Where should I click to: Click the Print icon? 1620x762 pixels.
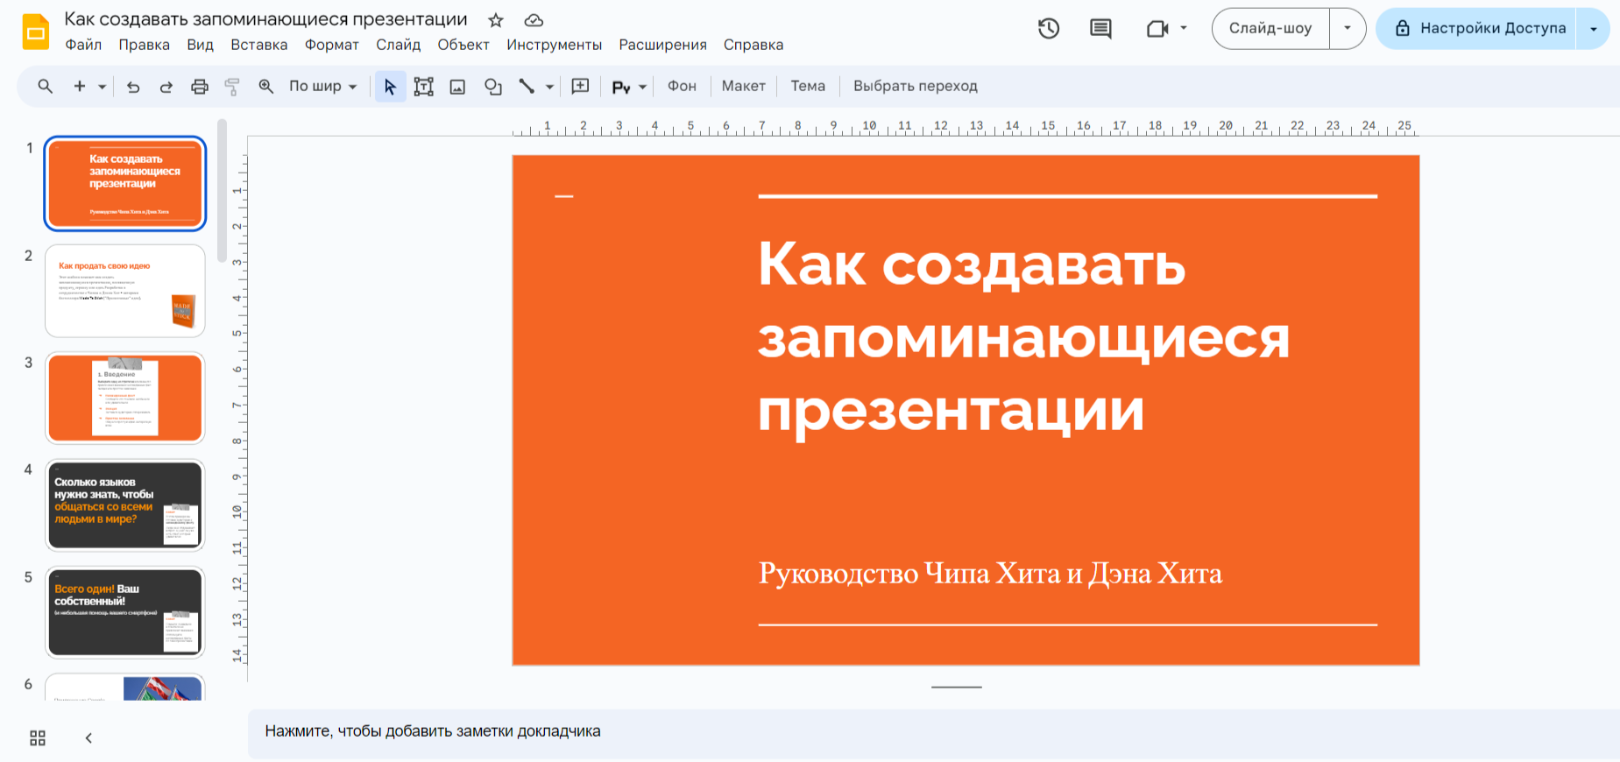tap(200, 87)
